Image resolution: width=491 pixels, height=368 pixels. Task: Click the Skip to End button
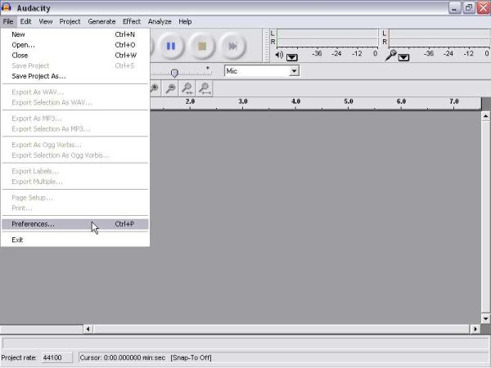232,47
